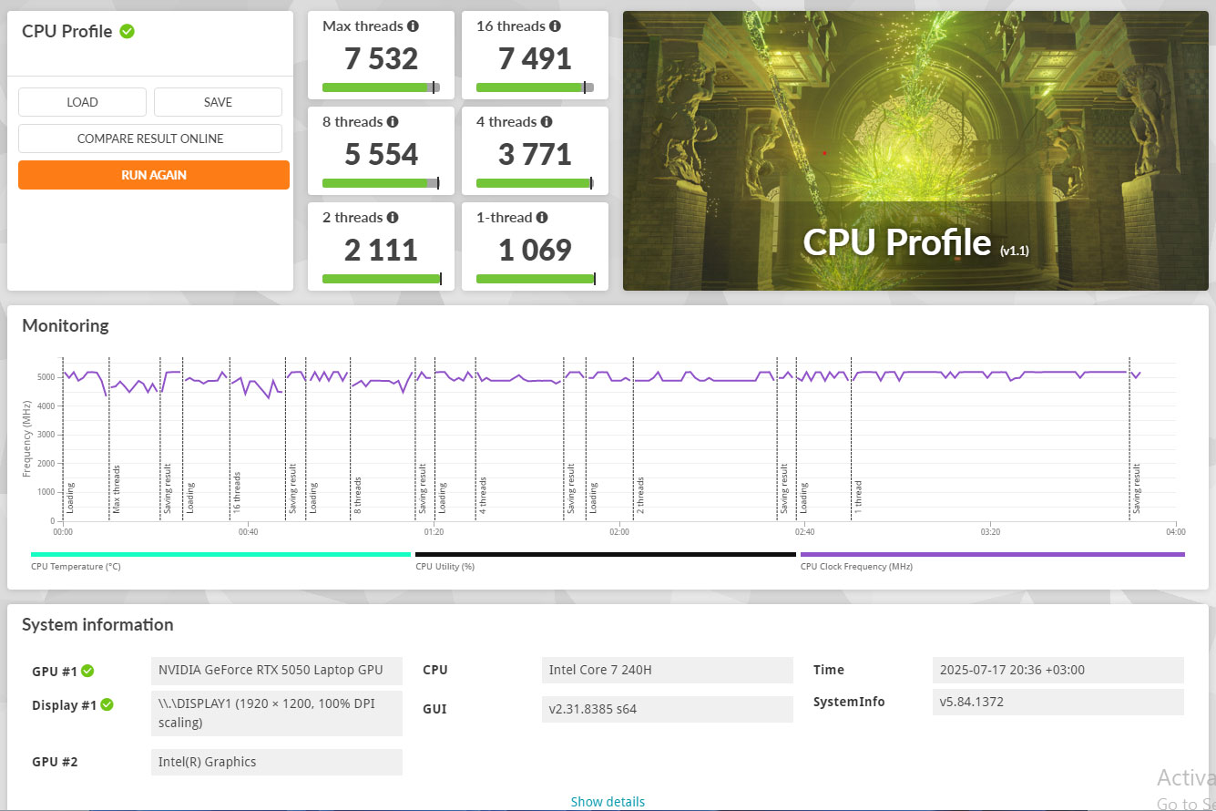The image size is (1216, 811).
Task: Click the 5000 value on the frequency axis
Action: pyautogui.click(x=47, y=376)
